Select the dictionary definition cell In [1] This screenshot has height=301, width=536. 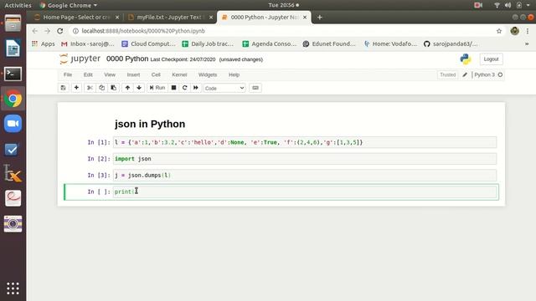tap(305, 142)
